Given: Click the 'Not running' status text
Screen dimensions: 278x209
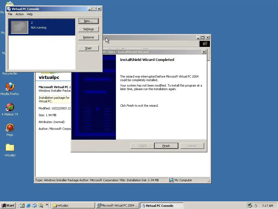Looking at the screenshot, I should coord(39,27).
